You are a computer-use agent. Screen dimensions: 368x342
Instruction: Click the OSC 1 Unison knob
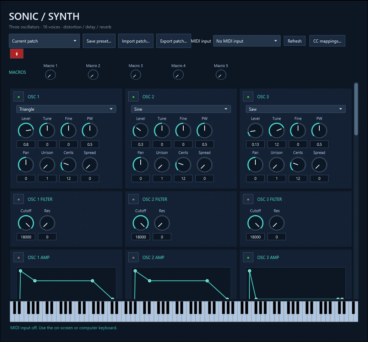47,165
